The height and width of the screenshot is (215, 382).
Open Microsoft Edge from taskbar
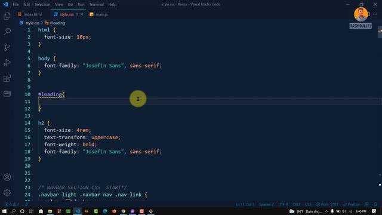coord(105,211)
